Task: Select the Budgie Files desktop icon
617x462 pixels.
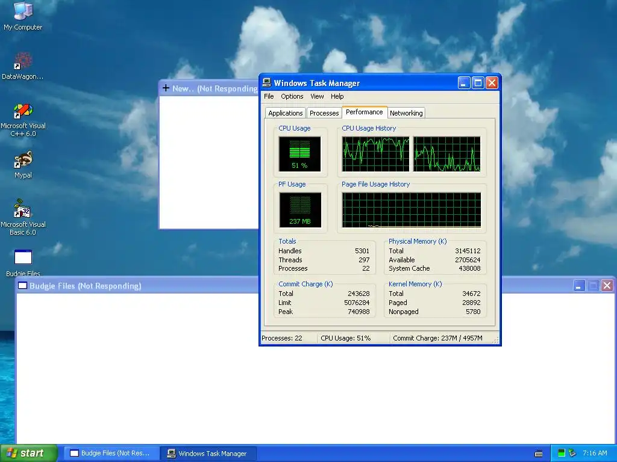Action: tap(23, 262)
